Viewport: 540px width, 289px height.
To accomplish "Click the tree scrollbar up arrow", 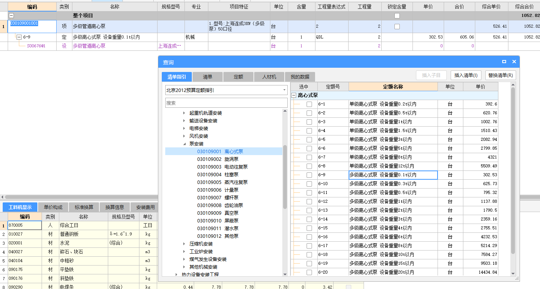I will coord(285,111).
